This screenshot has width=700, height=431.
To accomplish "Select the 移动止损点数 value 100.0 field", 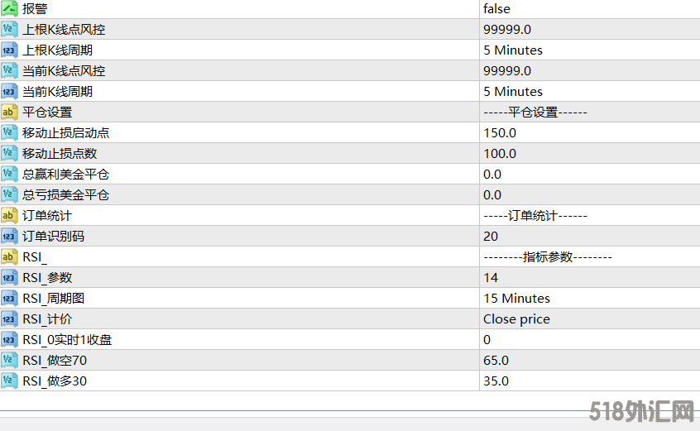I will [x=500, y=153].
